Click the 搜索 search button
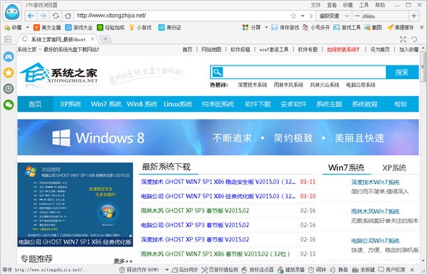427x275 pixels. tap(402, 72)
